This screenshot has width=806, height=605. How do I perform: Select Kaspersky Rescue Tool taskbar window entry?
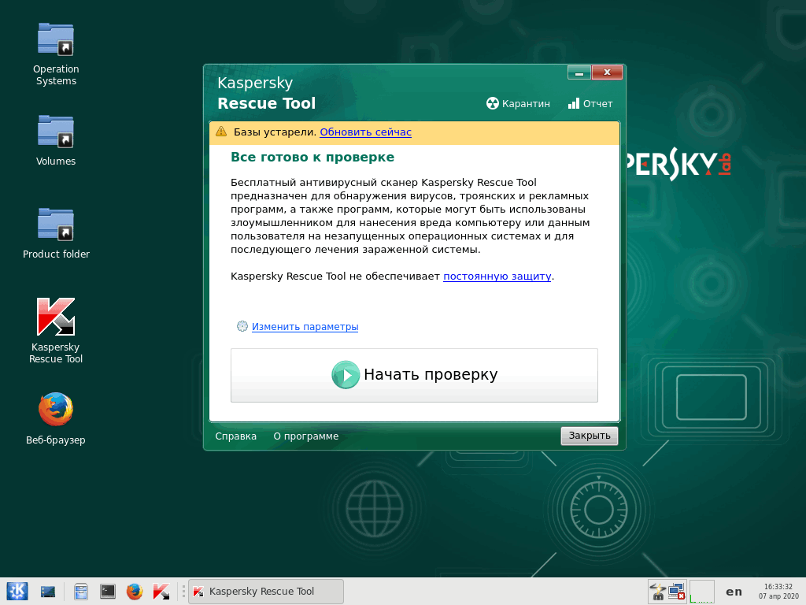point(266,592)
